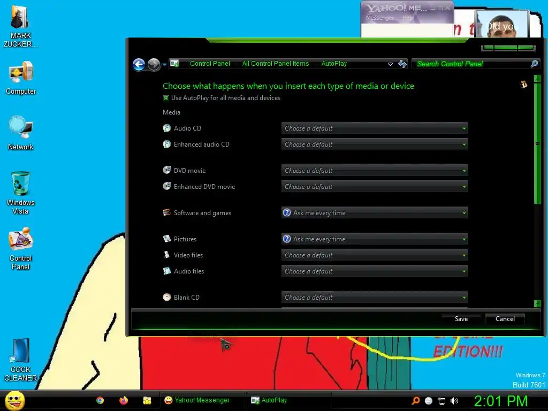Open the Windows Vista recycle bin icon
This screenshot has height=411, width=548.
[21, 193]
